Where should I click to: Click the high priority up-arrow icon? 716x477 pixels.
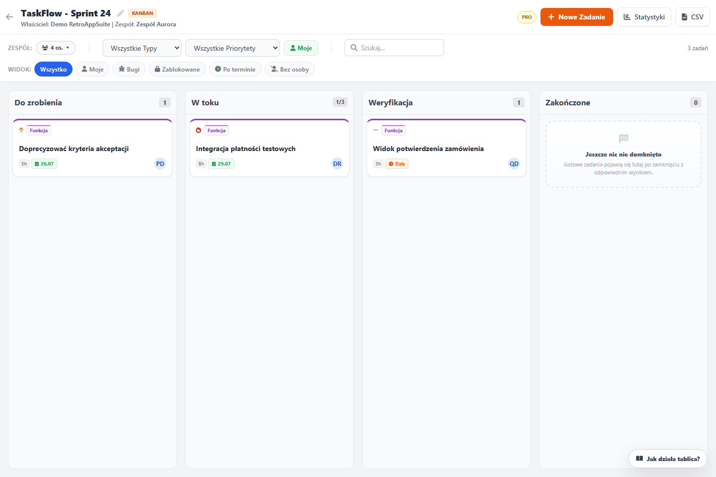point(21,130)
